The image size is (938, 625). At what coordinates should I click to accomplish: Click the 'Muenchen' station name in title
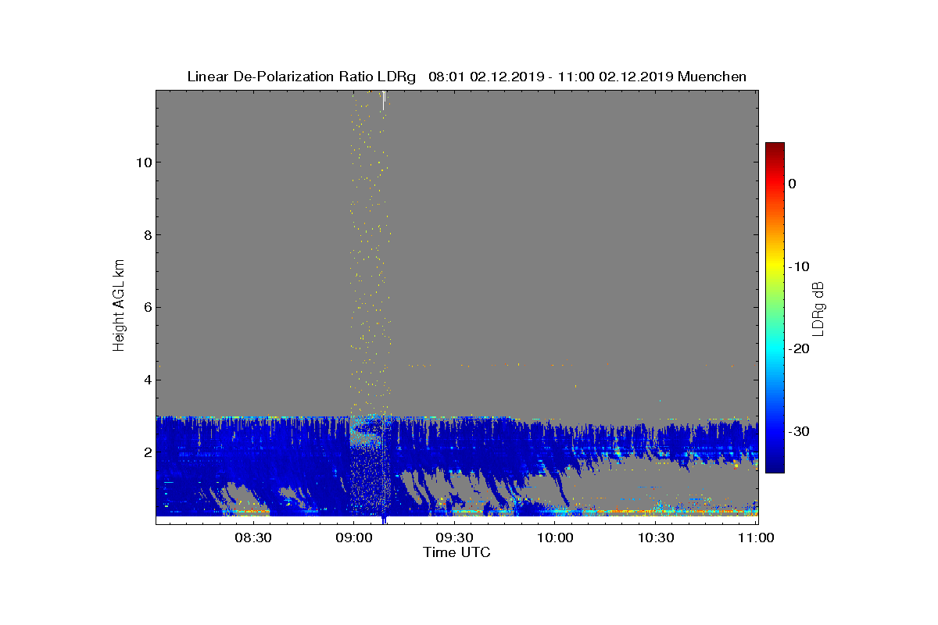[x=712, y=77]
